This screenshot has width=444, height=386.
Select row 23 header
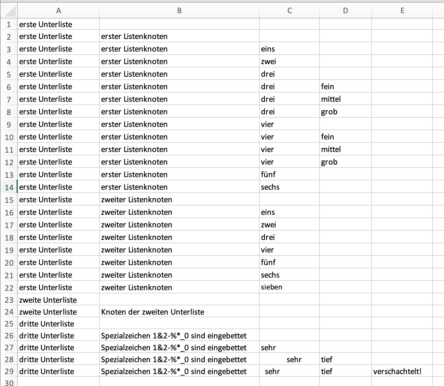coord(9,300)
